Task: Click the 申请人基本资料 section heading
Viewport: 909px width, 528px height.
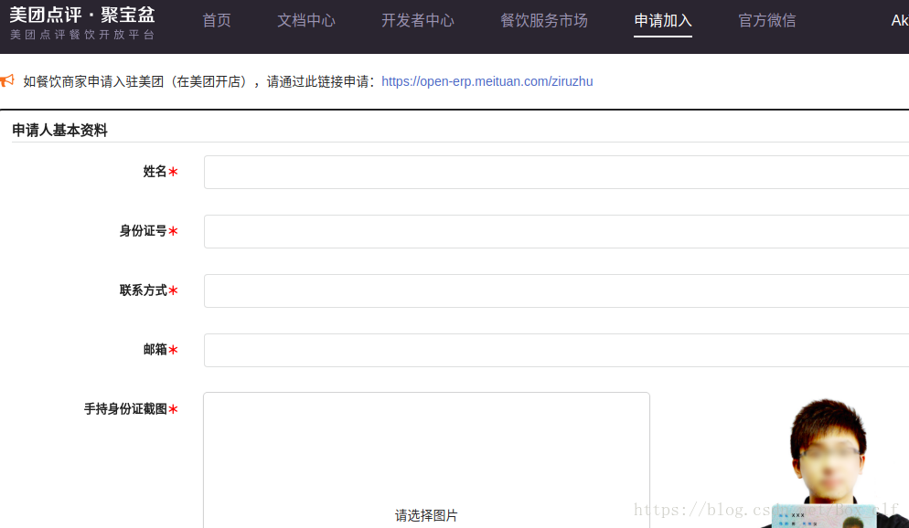Action: tap(59, 131)
